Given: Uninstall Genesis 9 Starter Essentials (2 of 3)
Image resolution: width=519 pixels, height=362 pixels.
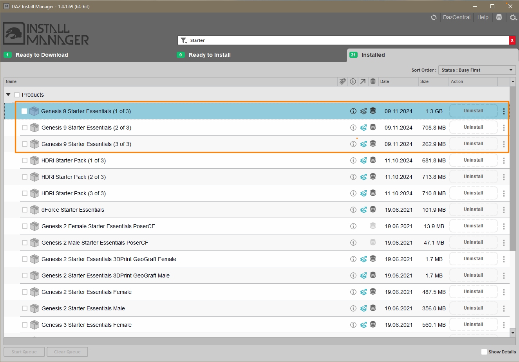Looking at the screenshot, I should coord(473,127).
